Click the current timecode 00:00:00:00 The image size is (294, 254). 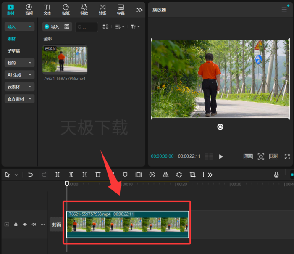(162, 156)
